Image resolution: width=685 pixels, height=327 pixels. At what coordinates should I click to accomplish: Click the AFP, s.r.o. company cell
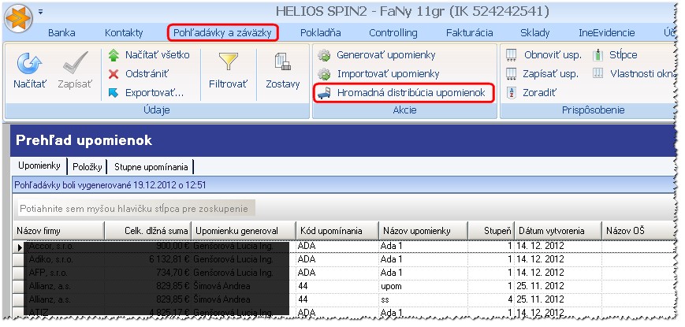[x=65, y=273]
